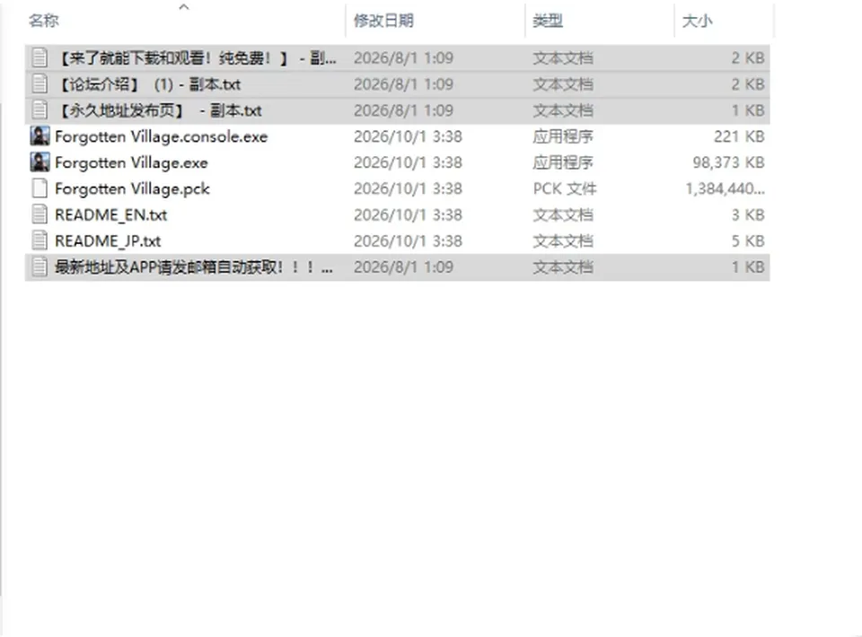Select the file named Forgotten Village.exe
The image size is (862, 637).
coord(131,163)
